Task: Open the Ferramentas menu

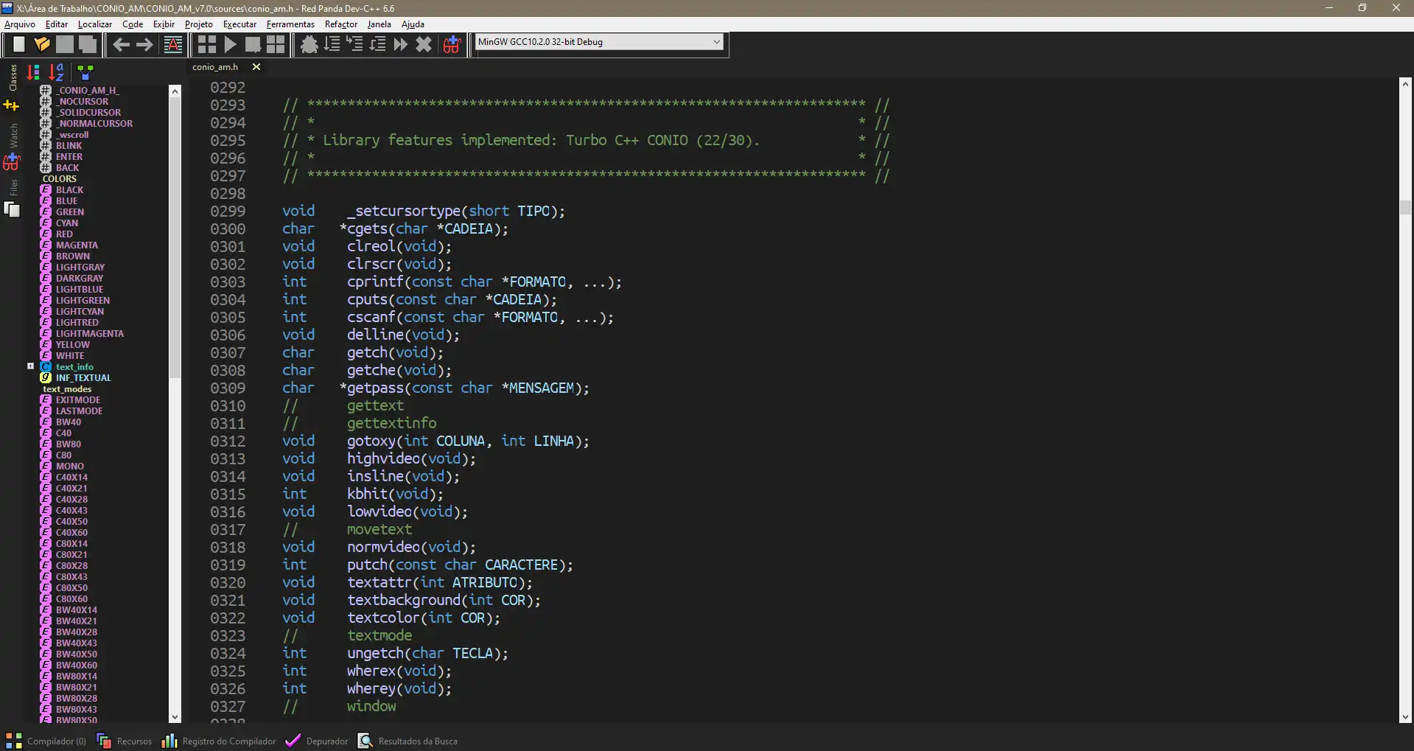Action: pyautogui.click(x=290, y=24)
